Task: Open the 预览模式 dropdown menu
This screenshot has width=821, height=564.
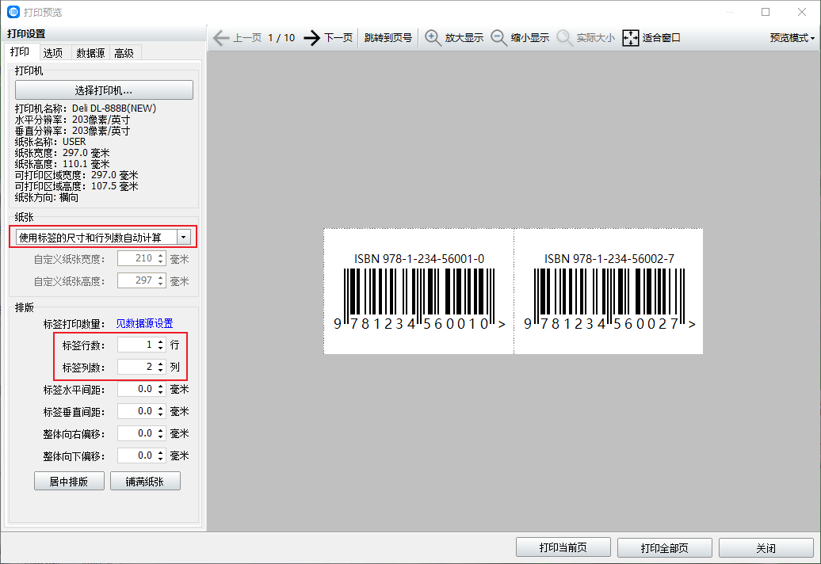Action: click(792, 38)
